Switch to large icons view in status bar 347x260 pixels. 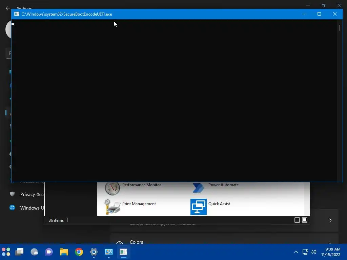point(305,220)
